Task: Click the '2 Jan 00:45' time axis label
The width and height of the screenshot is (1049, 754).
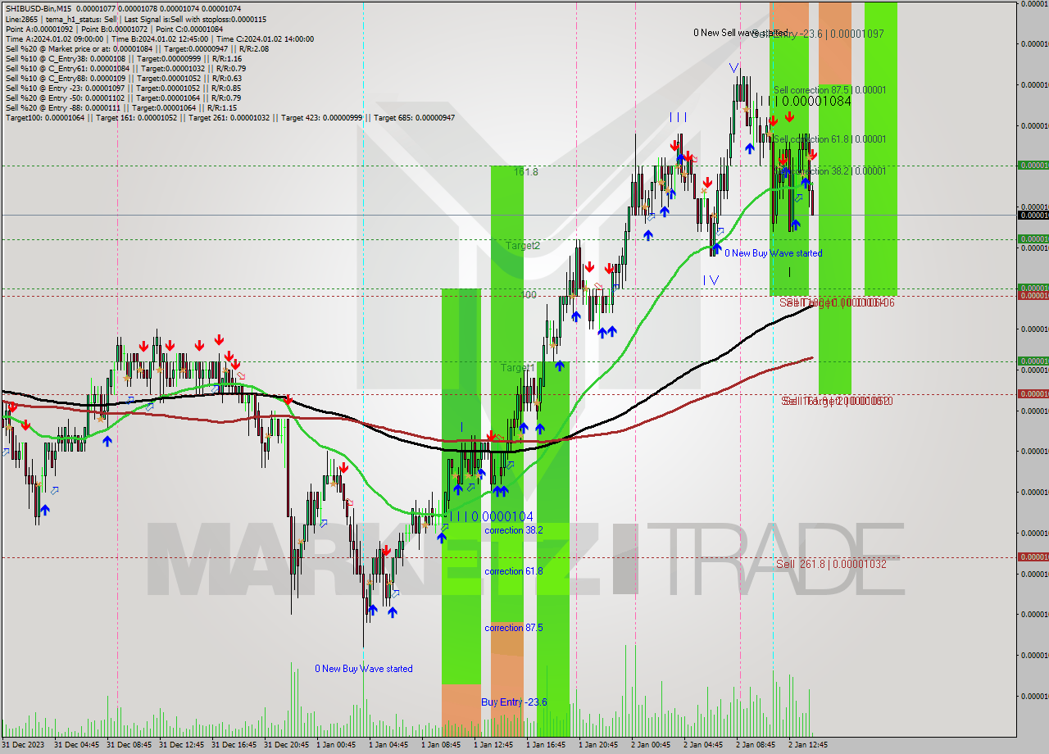Action: (651, 745)
